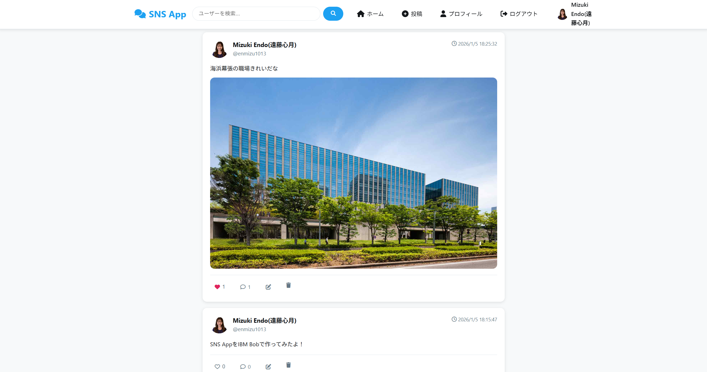
Task: Like the IBM Bob post heart icon
Action: (x=217, y=366)
